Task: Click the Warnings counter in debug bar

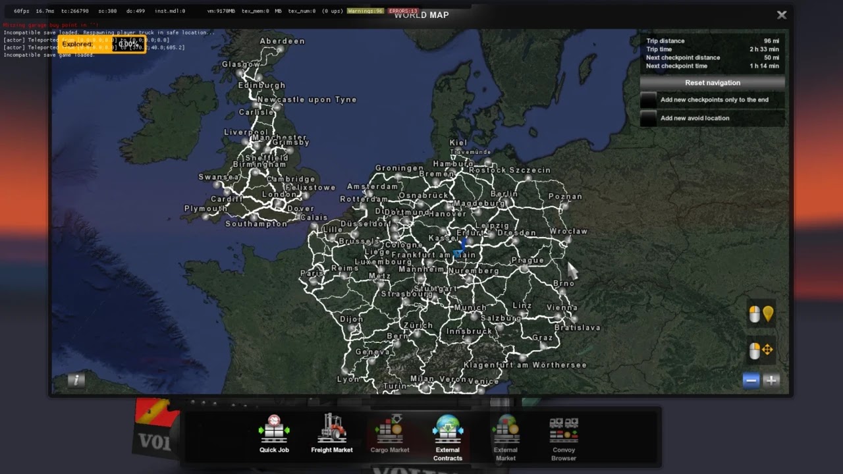Action: [x=365, y=11]
